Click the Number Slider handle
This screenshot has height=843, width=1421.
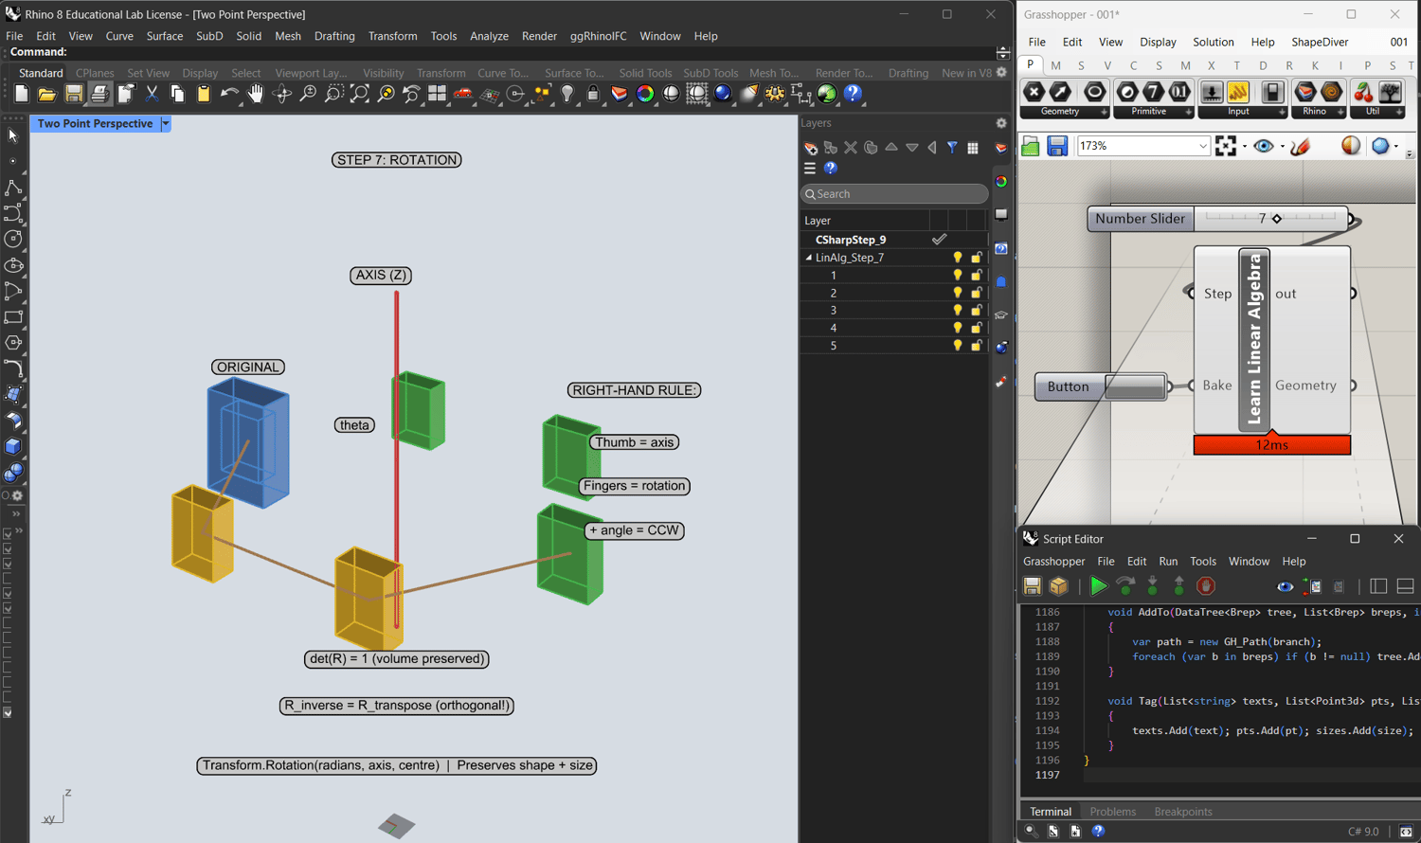(1276, 219)
